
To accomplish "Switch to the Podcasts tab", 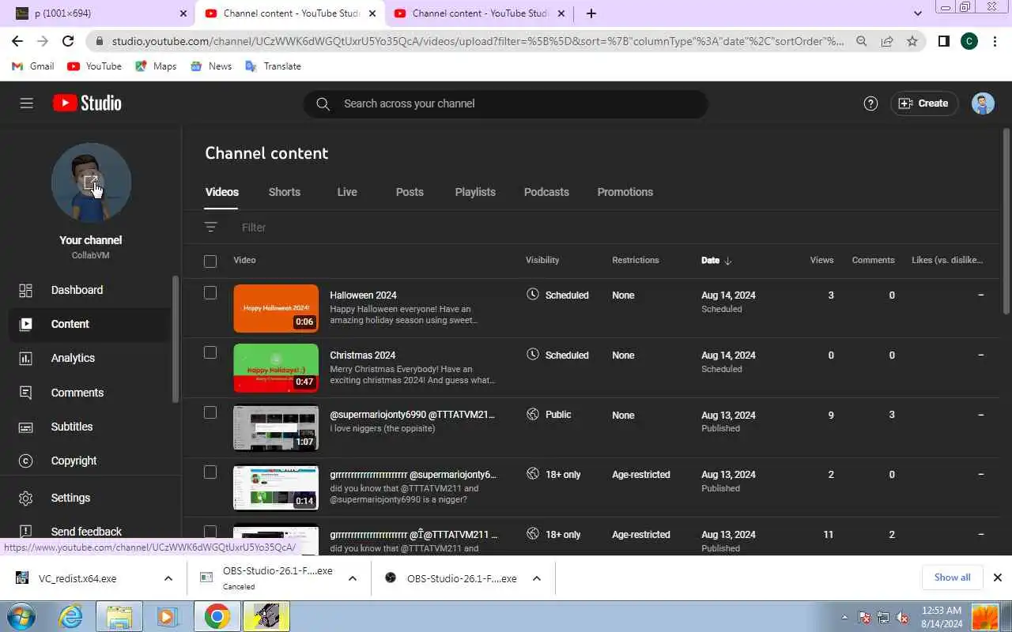I will [546, 192].
